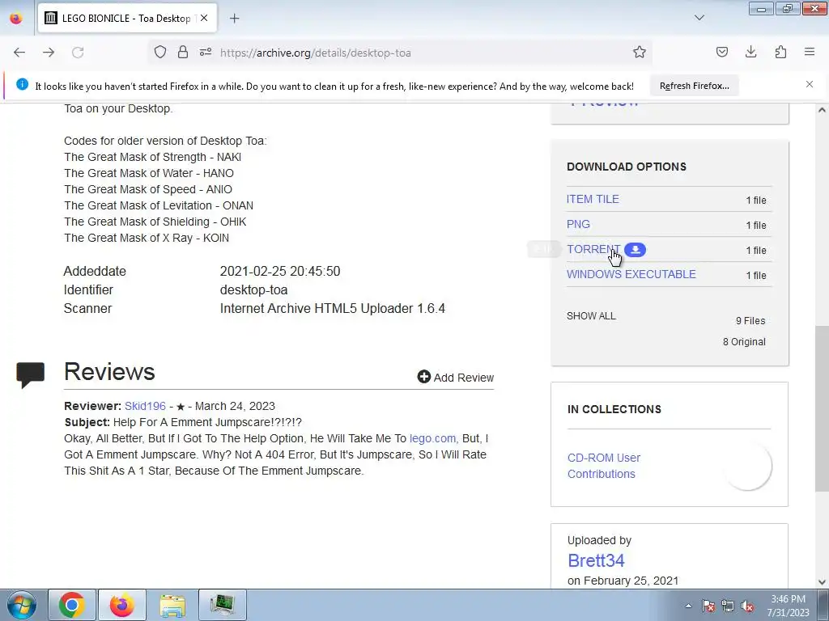Click the muted volume tray icon

[x=747, y=606]
